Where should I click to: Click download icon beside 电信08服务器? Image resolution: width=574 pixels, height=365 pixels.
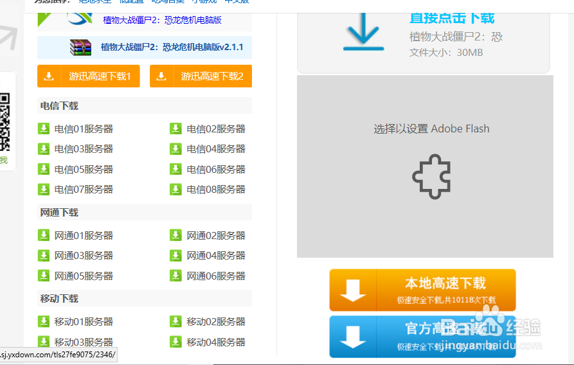pos(175,190)
